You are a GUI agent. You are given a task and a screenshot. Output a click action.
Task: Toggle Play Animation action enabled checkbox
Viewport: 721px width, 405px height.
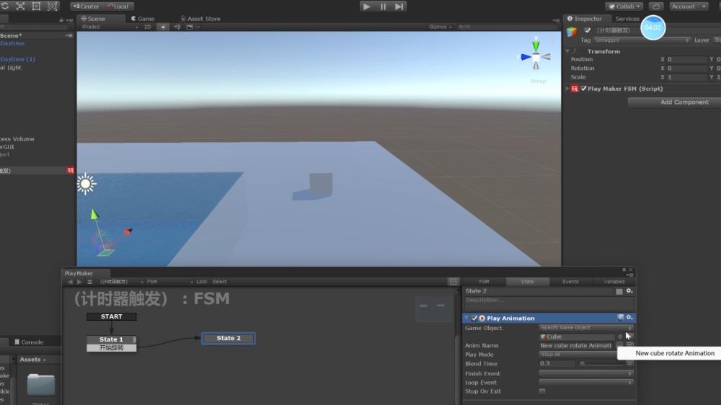(x=474, y=318)
